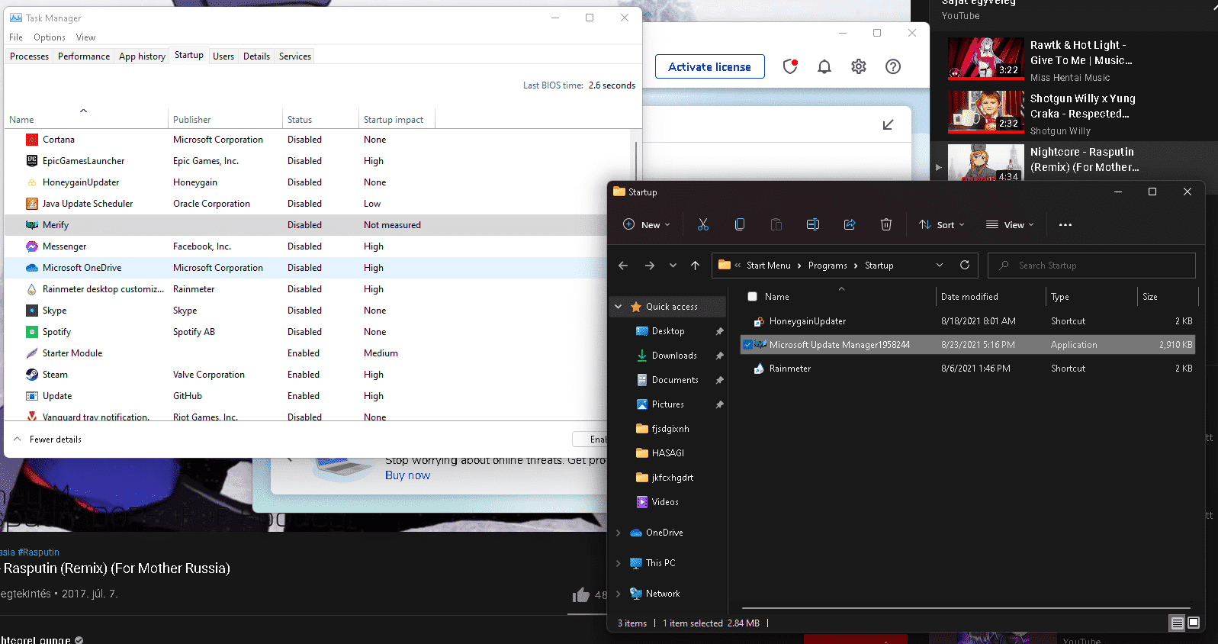Screen dimensions: 1218x644
Task: Expand the This PC tree node
Action: [619, 563]
